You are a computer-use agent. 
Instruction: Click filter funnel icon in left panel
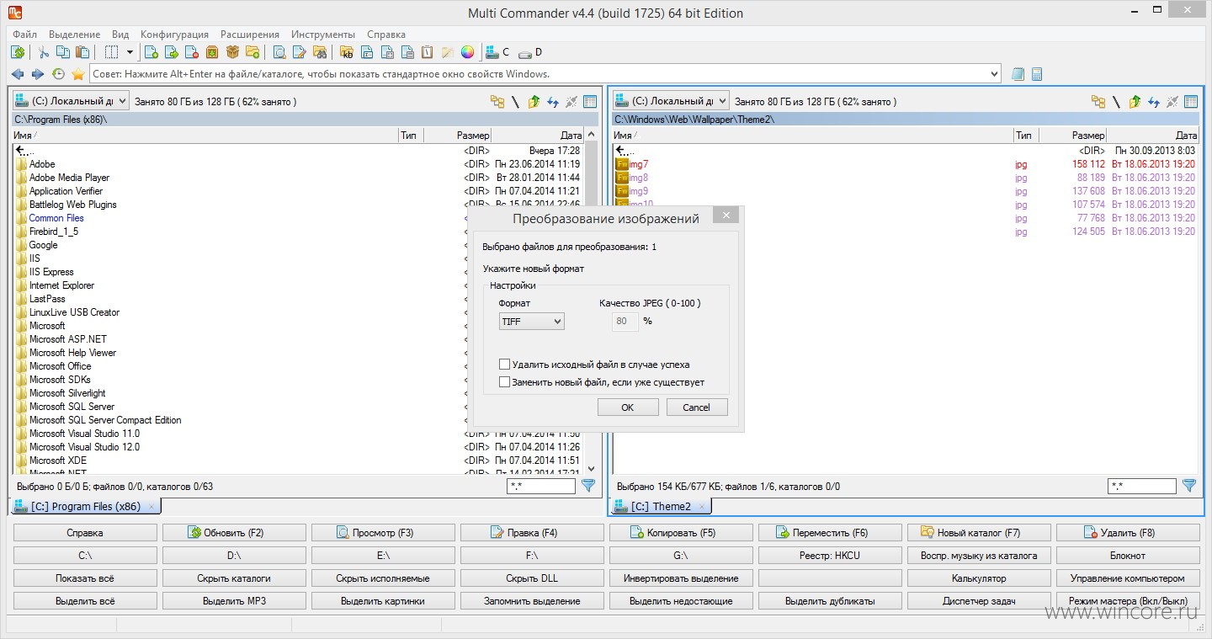point(588,486)
